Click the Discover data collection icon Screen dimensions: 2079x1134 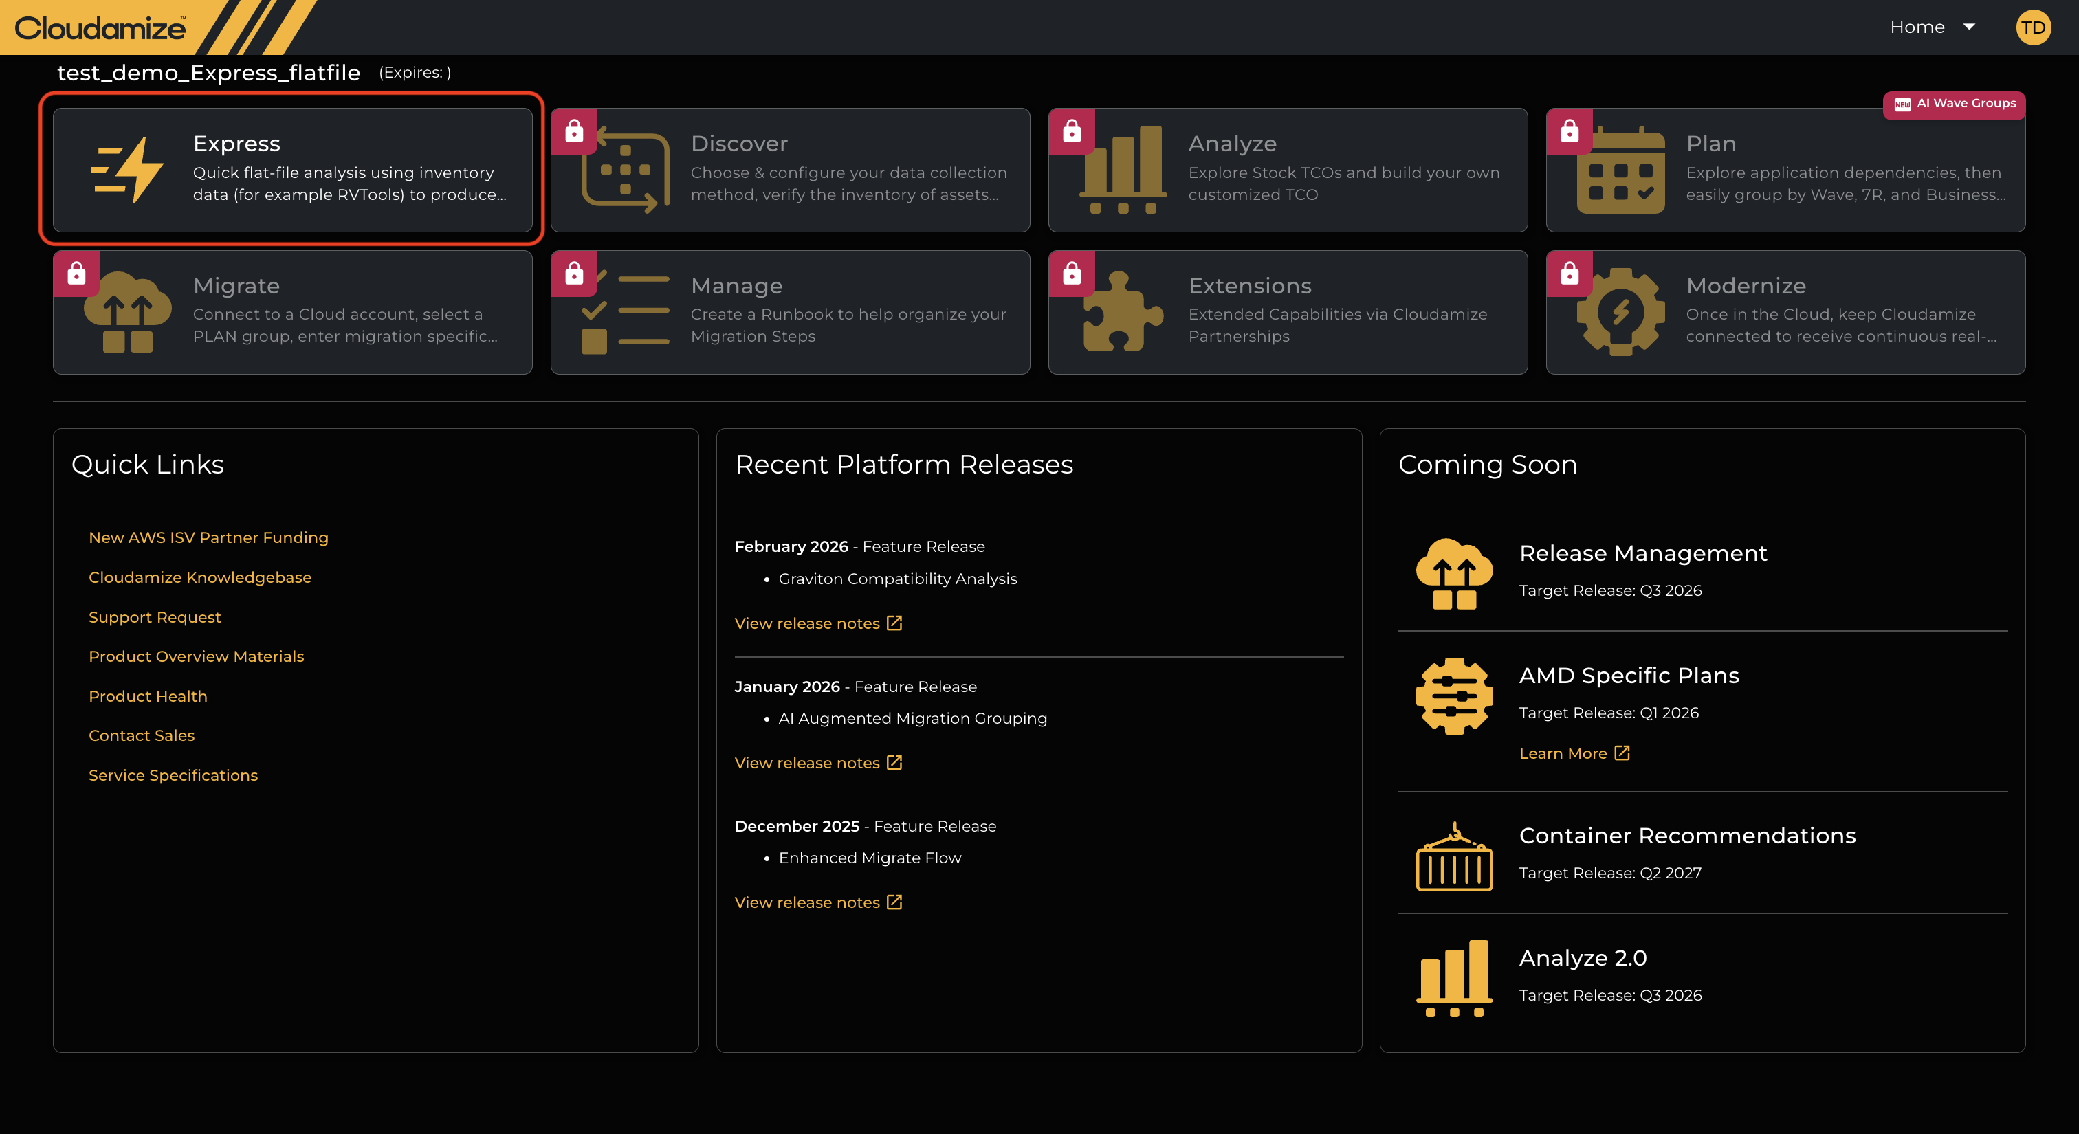pos(626,170)
